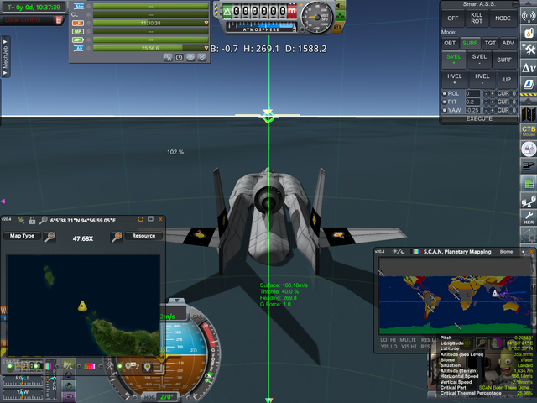Expand the LF resource bar red arrow

pos(206,23)
